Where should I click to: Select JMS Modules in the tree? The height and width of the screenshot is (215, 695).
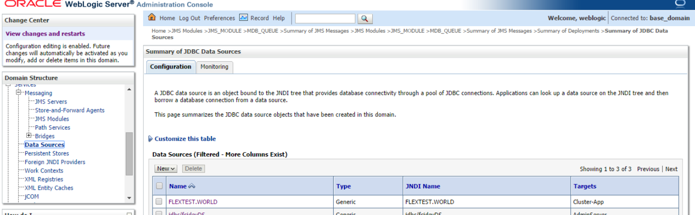point(52,119)
